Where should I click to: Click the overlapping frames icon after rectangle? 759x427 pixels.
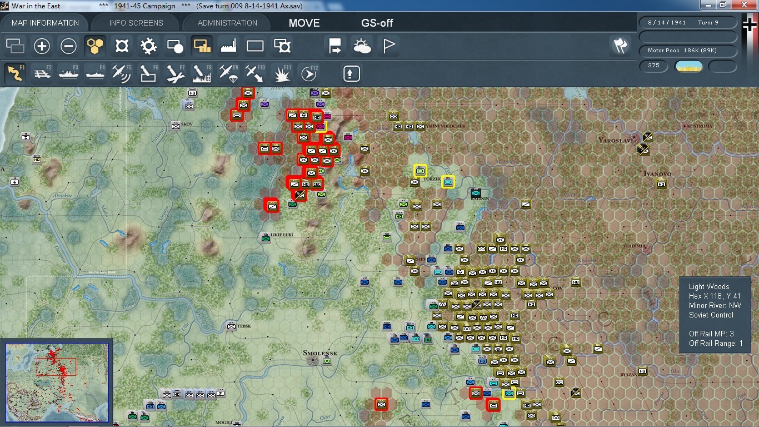282,46
